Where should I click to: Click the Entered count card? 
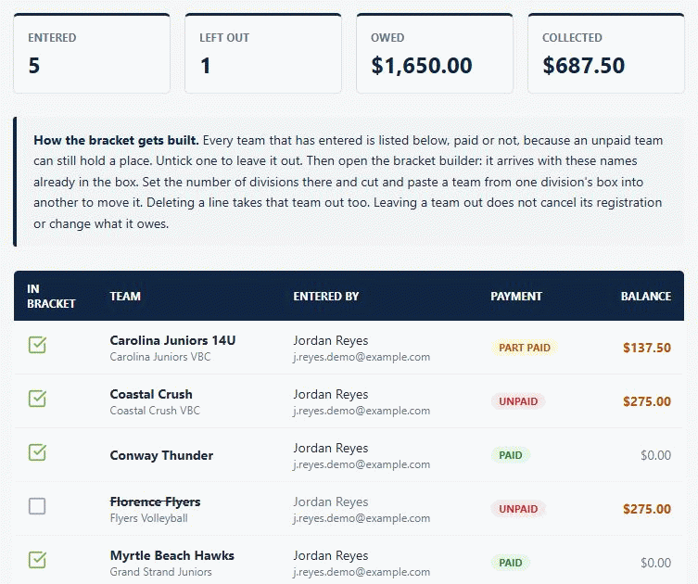pyautogui.click(x=92, y=54)
